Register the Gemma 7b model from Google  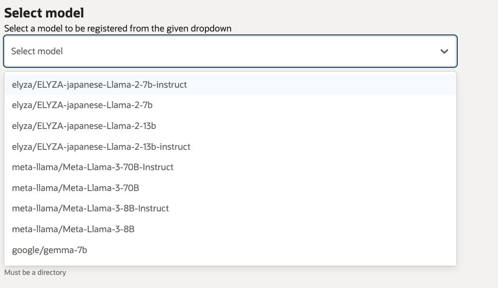click(x=49, y=250)
